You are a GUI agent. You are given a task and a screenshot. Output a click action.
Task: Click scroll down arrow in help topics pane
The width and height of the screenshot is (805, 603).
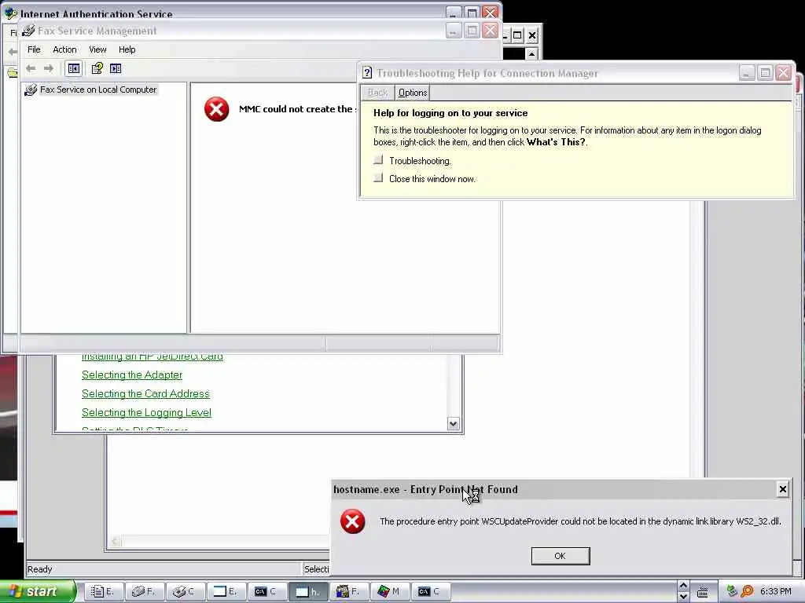point(453,423)
